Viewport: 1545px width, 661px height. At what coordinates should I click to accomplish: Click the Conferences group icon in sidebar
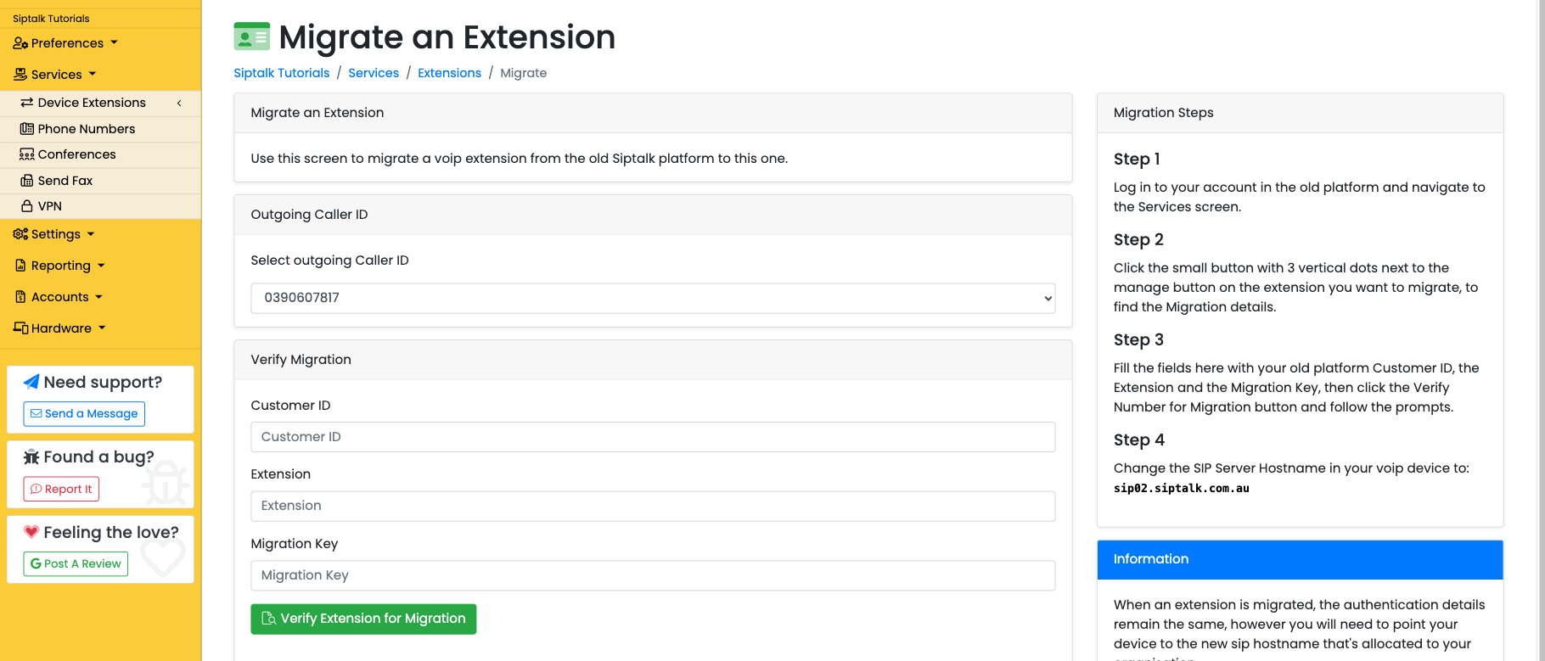27,154
